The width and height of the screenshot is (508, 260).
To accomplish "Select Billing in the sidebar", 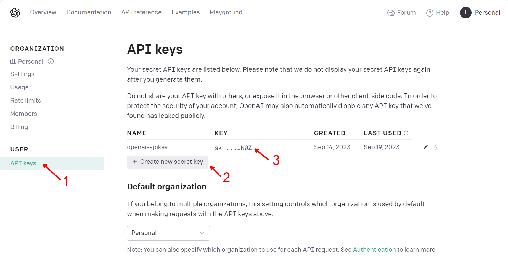I will (19, 127).
